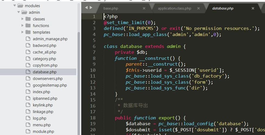Screen dimensions: 265x135
Task: Click the '数据库导出' comment text
Action: (x=135, y=106)
